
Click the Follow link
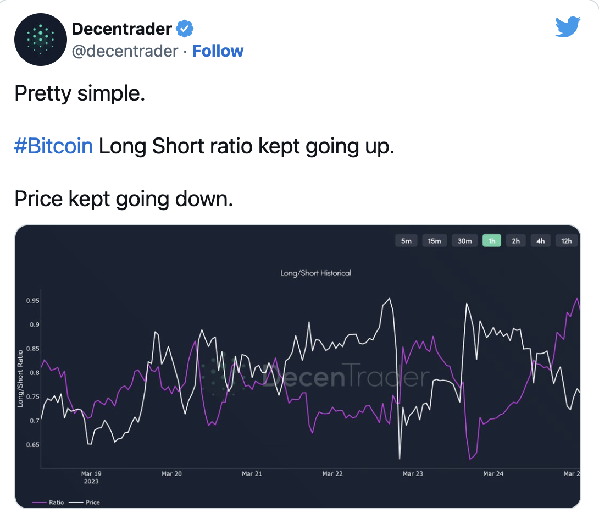pos(218,51)
